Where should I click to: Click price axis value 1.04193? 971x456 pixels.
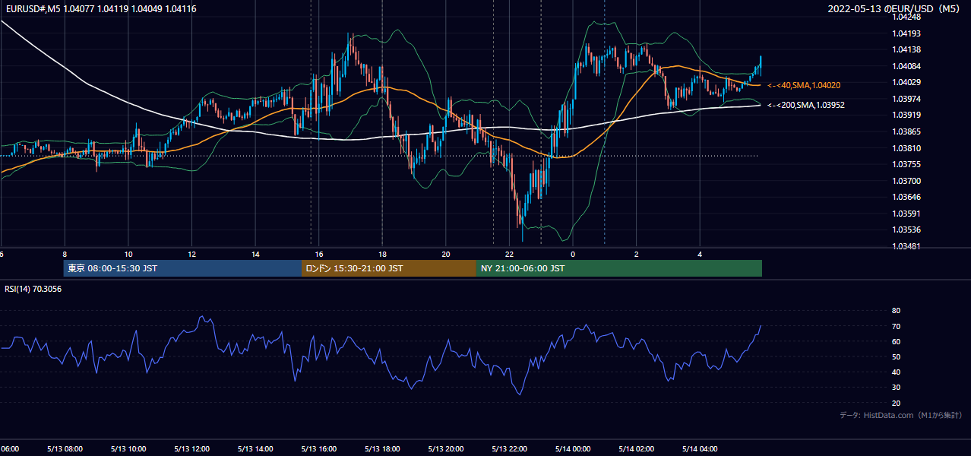[x=906, y=33]
